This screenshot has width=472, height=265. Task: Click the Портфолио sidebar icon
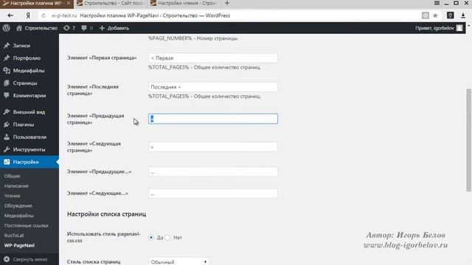7,58
